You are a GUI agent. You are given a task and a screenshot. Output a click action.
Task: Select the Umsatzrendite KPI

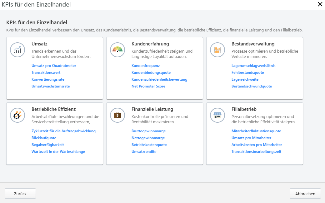[144, 151]
